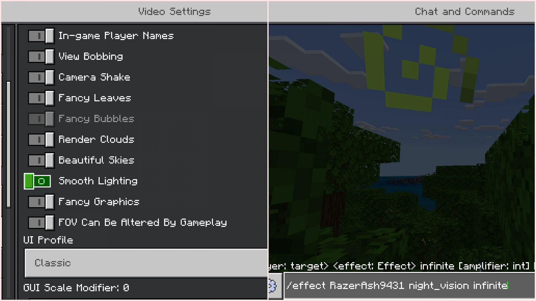
Task: Click the Smooth Lighting toggle switch
Action: (x=37, y=181)
